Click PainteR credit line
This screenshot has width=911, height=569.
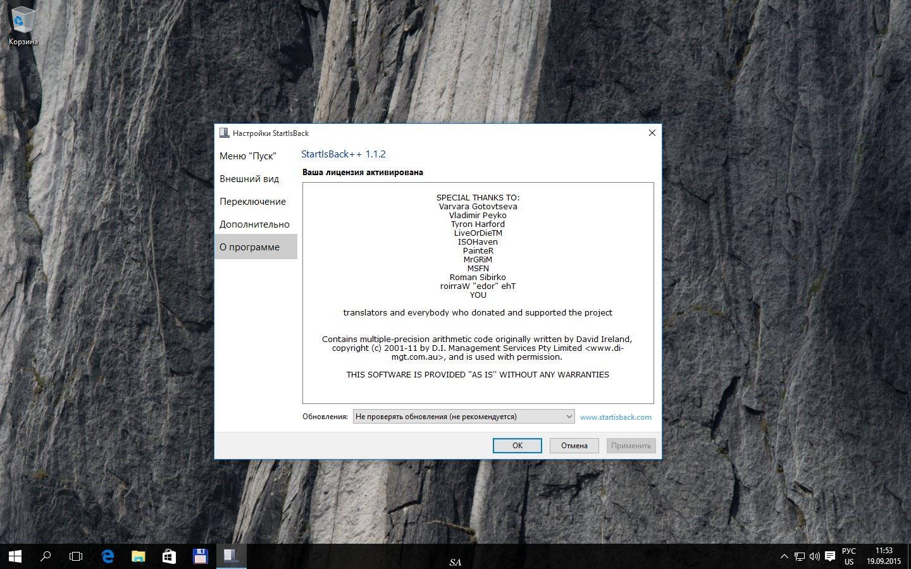[478, 250]
